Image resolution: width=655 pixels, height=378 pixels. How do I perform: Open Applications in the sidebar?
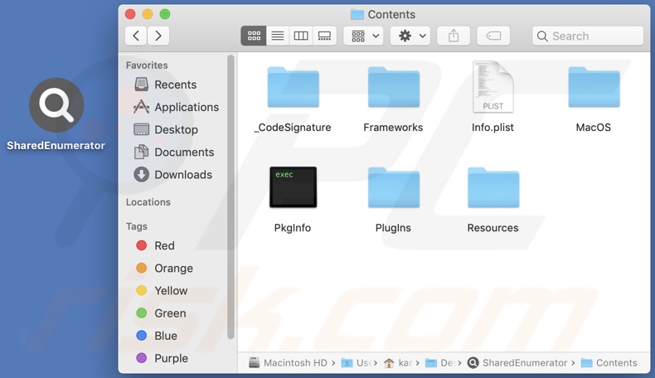[x=176, y=107]
